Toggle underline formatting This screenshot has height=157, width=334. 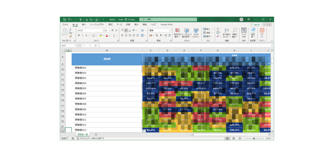point(86,35)
